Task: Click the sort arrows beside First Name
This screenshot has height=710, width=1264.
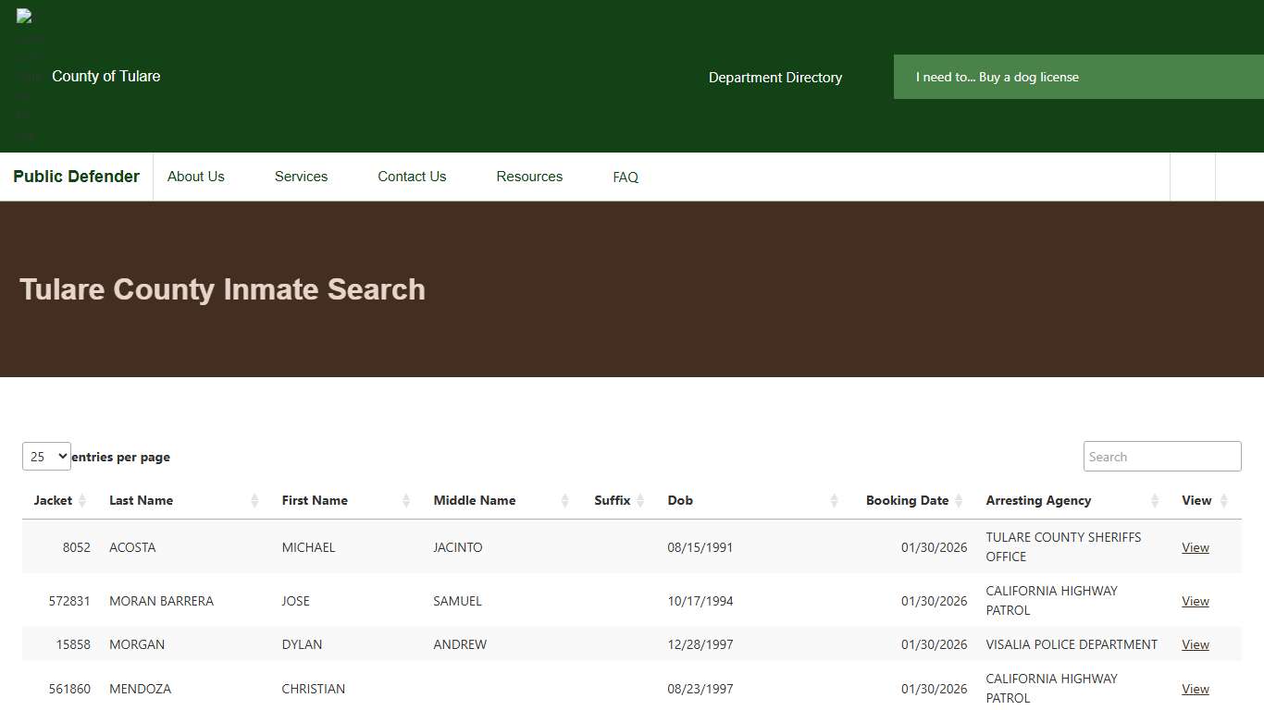Action: 405,500
